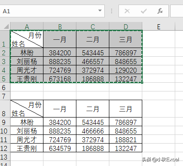Click cell 848655 in row 3

point(126,61)
